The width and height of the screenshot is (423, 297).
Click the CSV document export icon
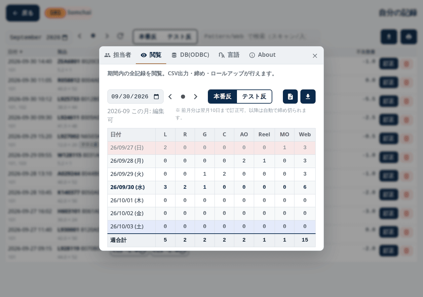290,96
